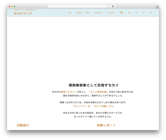Click the line 間違ったお手入れでは
This screenshot has width=166, height=140.
point(93,102)
